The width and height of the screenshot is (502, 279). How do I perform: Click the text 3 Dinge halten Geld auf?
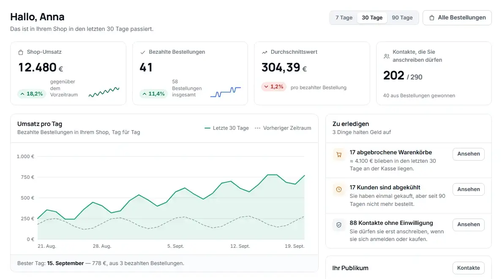[x=361, y=132]
